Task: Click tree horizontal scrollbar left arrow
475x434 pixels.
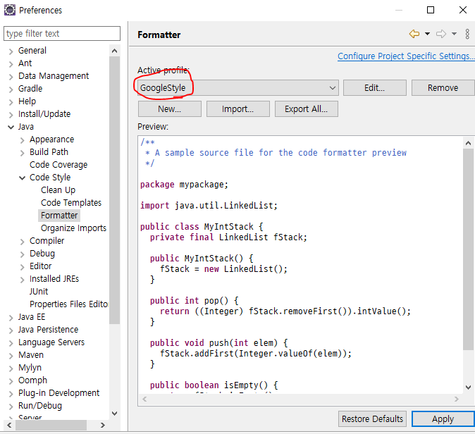Action: click(x=9, y=426)
